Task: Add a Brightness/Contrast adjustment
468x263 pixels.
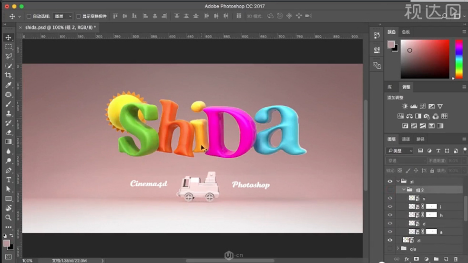Action: pyautogui.click(x=405, y=106)
